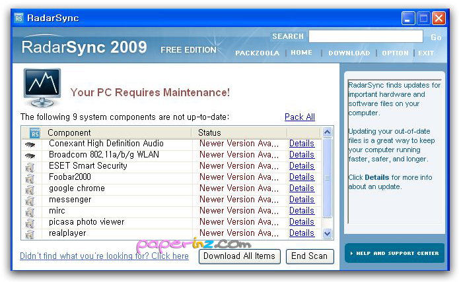The image size is (459, 282).
Task: Click the Component column header
Action: [x=69, y=133]
